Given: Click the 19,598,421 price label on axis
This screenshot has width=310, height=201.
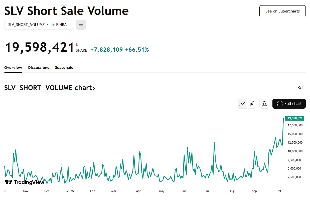Looking at the screenshot, I should (295, 118).
